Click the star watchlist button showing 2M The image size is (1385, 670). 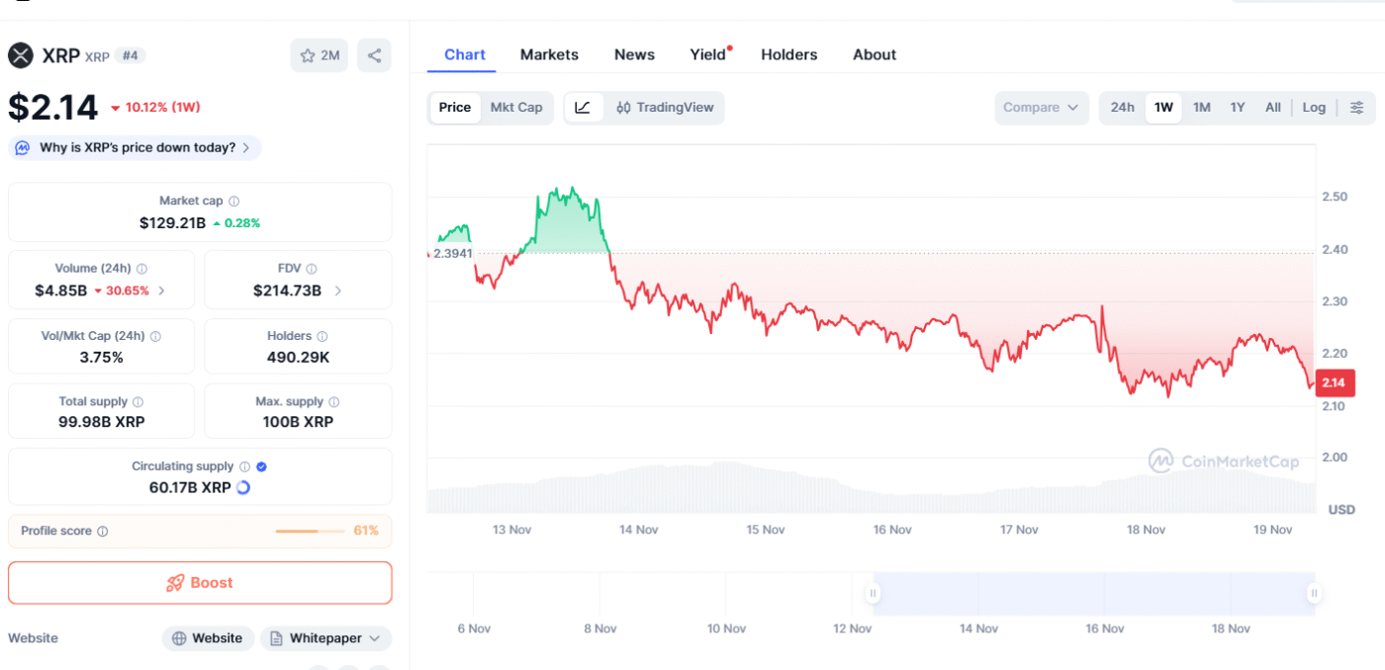tap(319, 55)
